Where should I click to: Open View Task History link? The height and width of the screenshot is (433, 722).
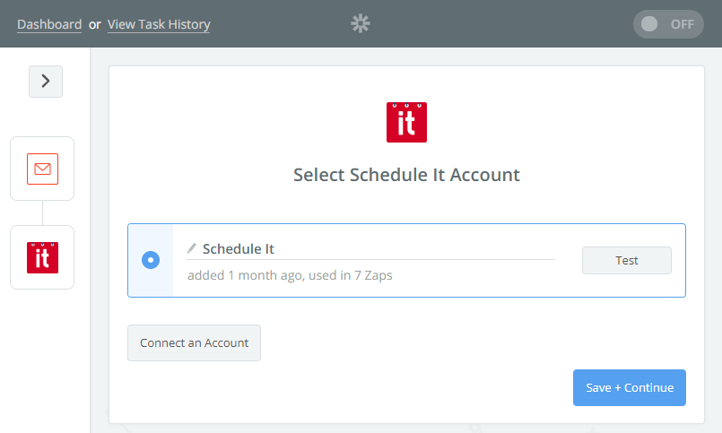159,24
